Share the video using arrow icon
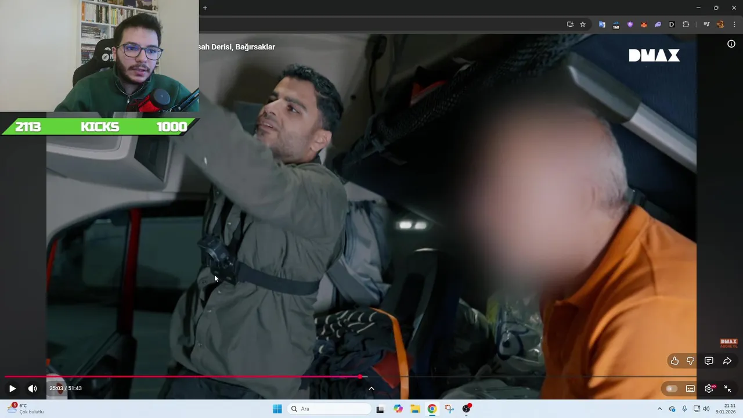The image size is (743, 418). pyautogui.click(x=727, y=361)
